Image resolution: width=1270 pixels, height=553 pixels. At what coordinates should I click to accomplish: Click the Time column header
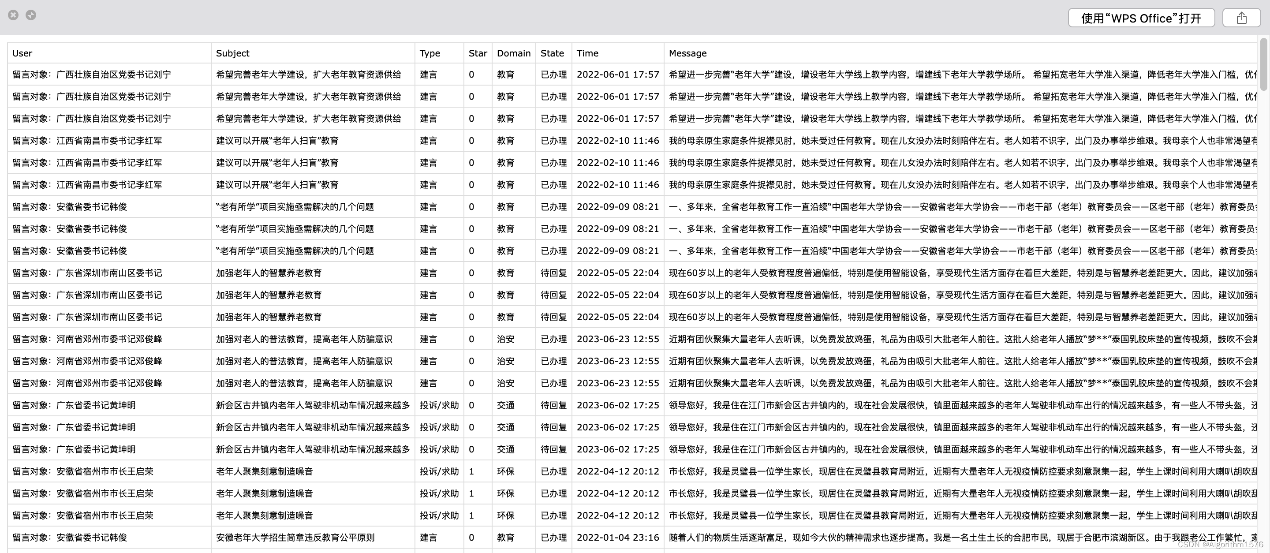tap(587, 53)
